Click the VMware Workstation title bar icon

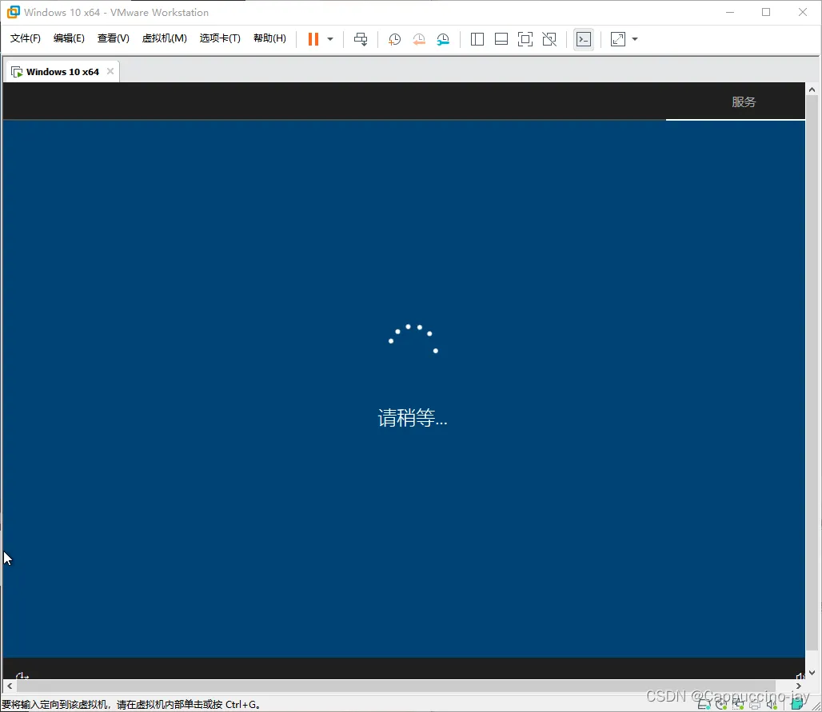(x=13, y=12)
